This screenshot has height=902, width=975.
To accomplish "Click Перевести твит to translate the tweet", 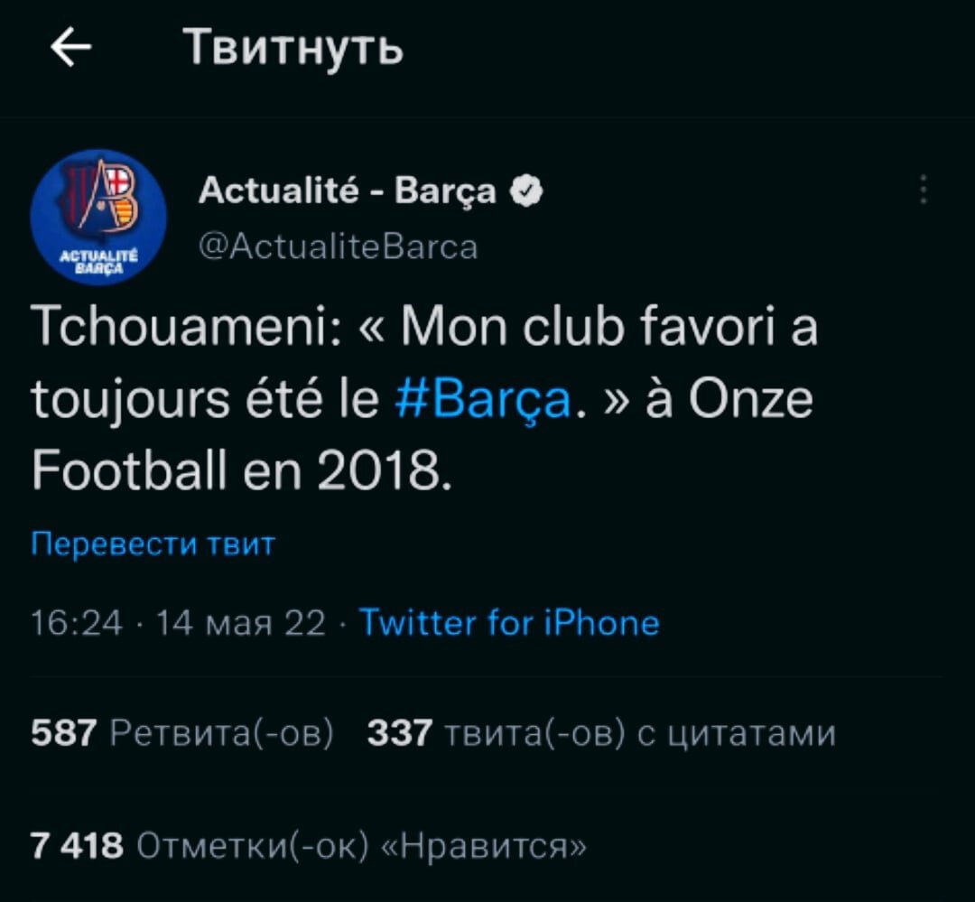I will click(153, 544).
